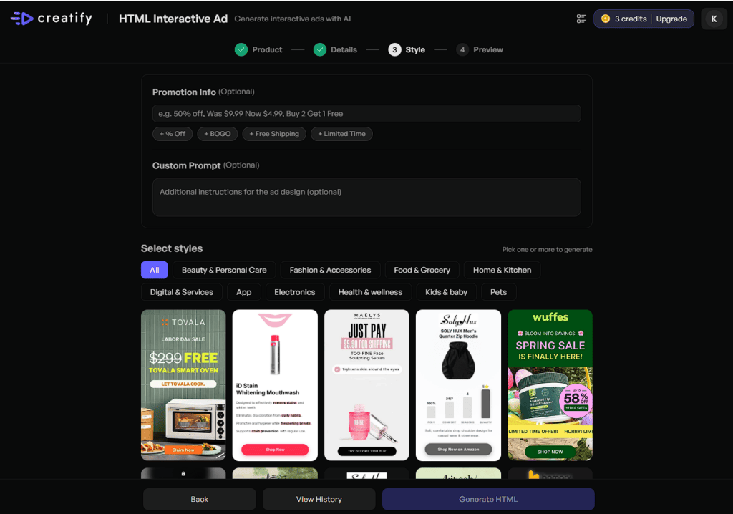Add the Free Shipping promotion chip
This screenshot has width=733, height=514.
pos(274,134)
